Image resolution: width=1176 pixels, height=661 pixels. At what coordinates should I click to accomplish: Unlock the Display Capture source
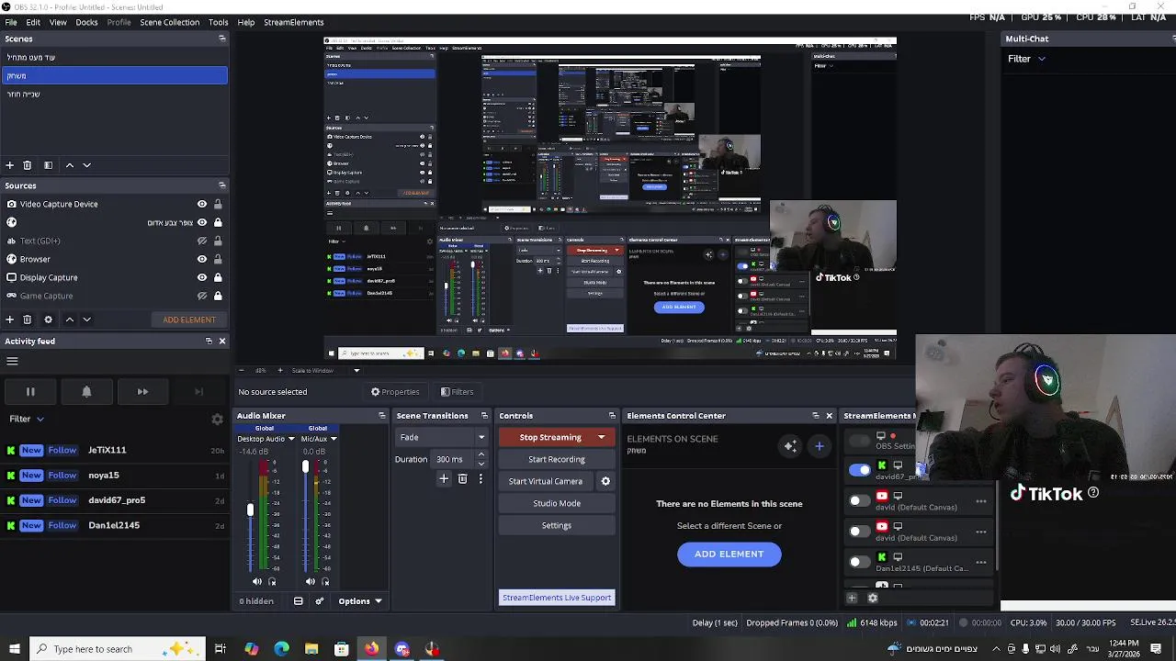pyautogui.click(x=218, y=277)
